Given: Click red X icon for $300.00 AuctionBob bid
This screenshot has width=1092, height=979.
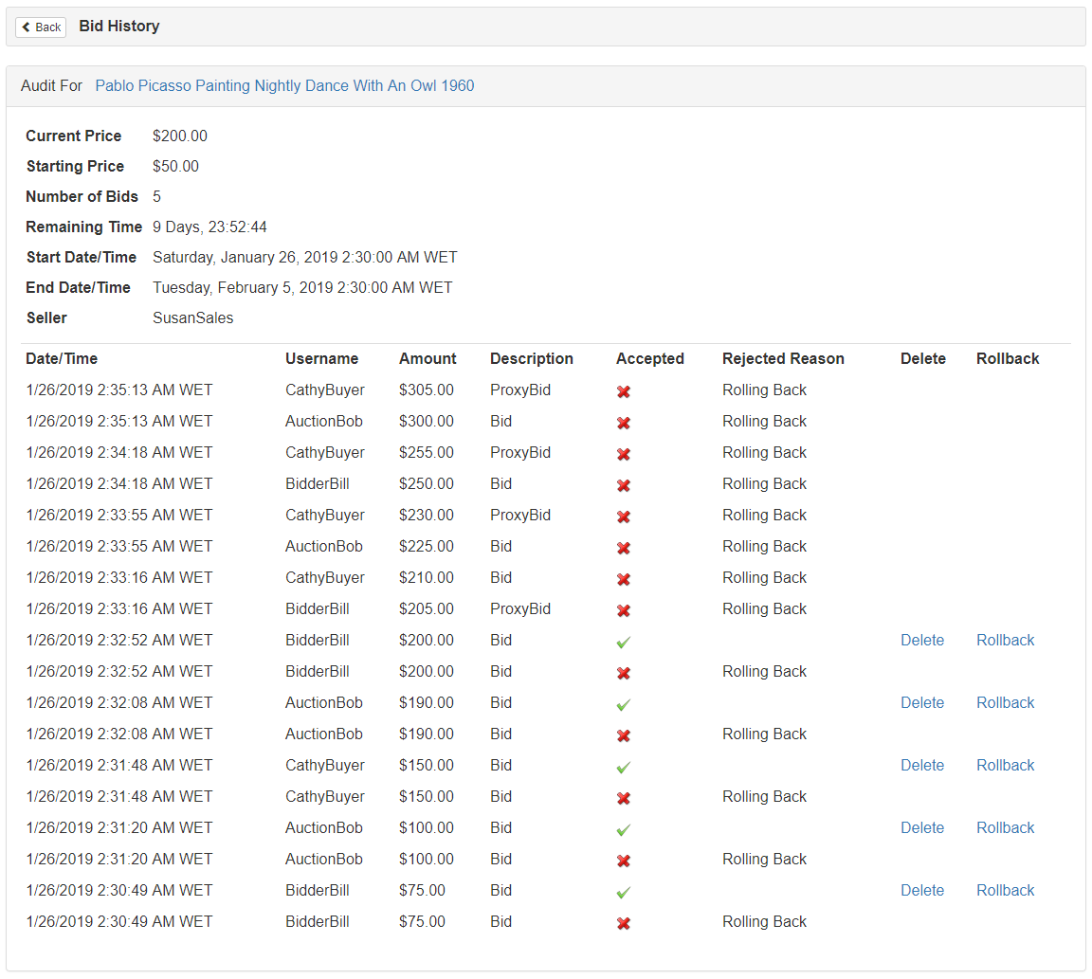Looking at the screenshot, I should click(x=624, y=423).
